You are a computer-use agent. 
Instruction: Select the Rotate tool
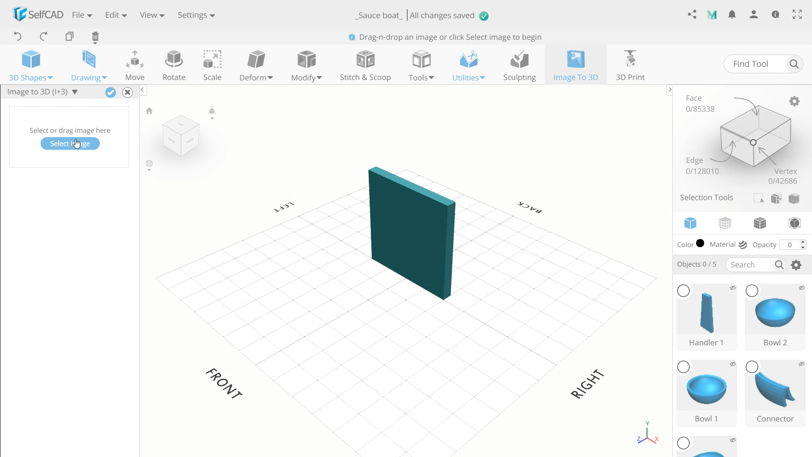174,66
